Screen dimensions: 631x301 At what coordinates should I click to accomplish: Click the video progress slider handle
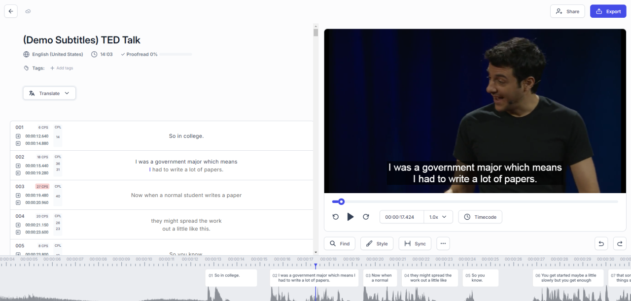[x=341, y=201]
